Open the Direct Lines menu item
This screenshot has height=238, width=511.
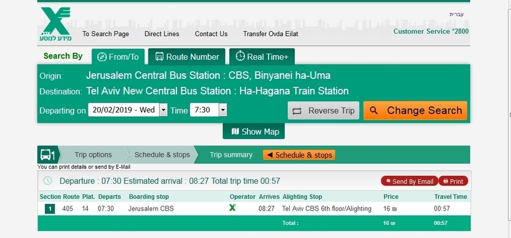point(161,34)
